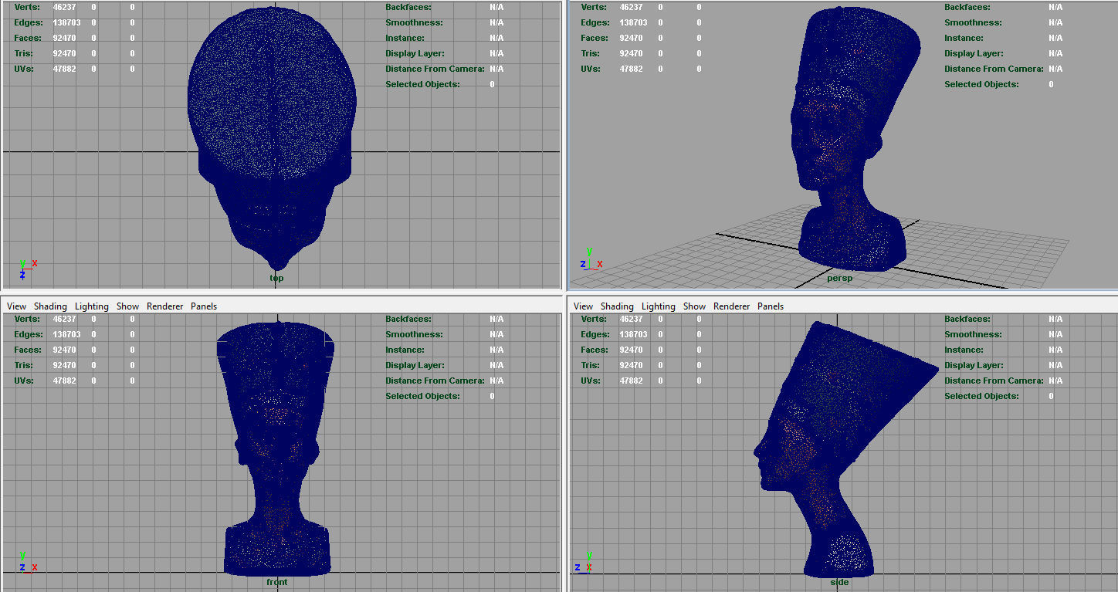The height and width of the screenshot is (592, 1118).
Task: Open the Show menu in the front panel
Action: coord(127,306)
